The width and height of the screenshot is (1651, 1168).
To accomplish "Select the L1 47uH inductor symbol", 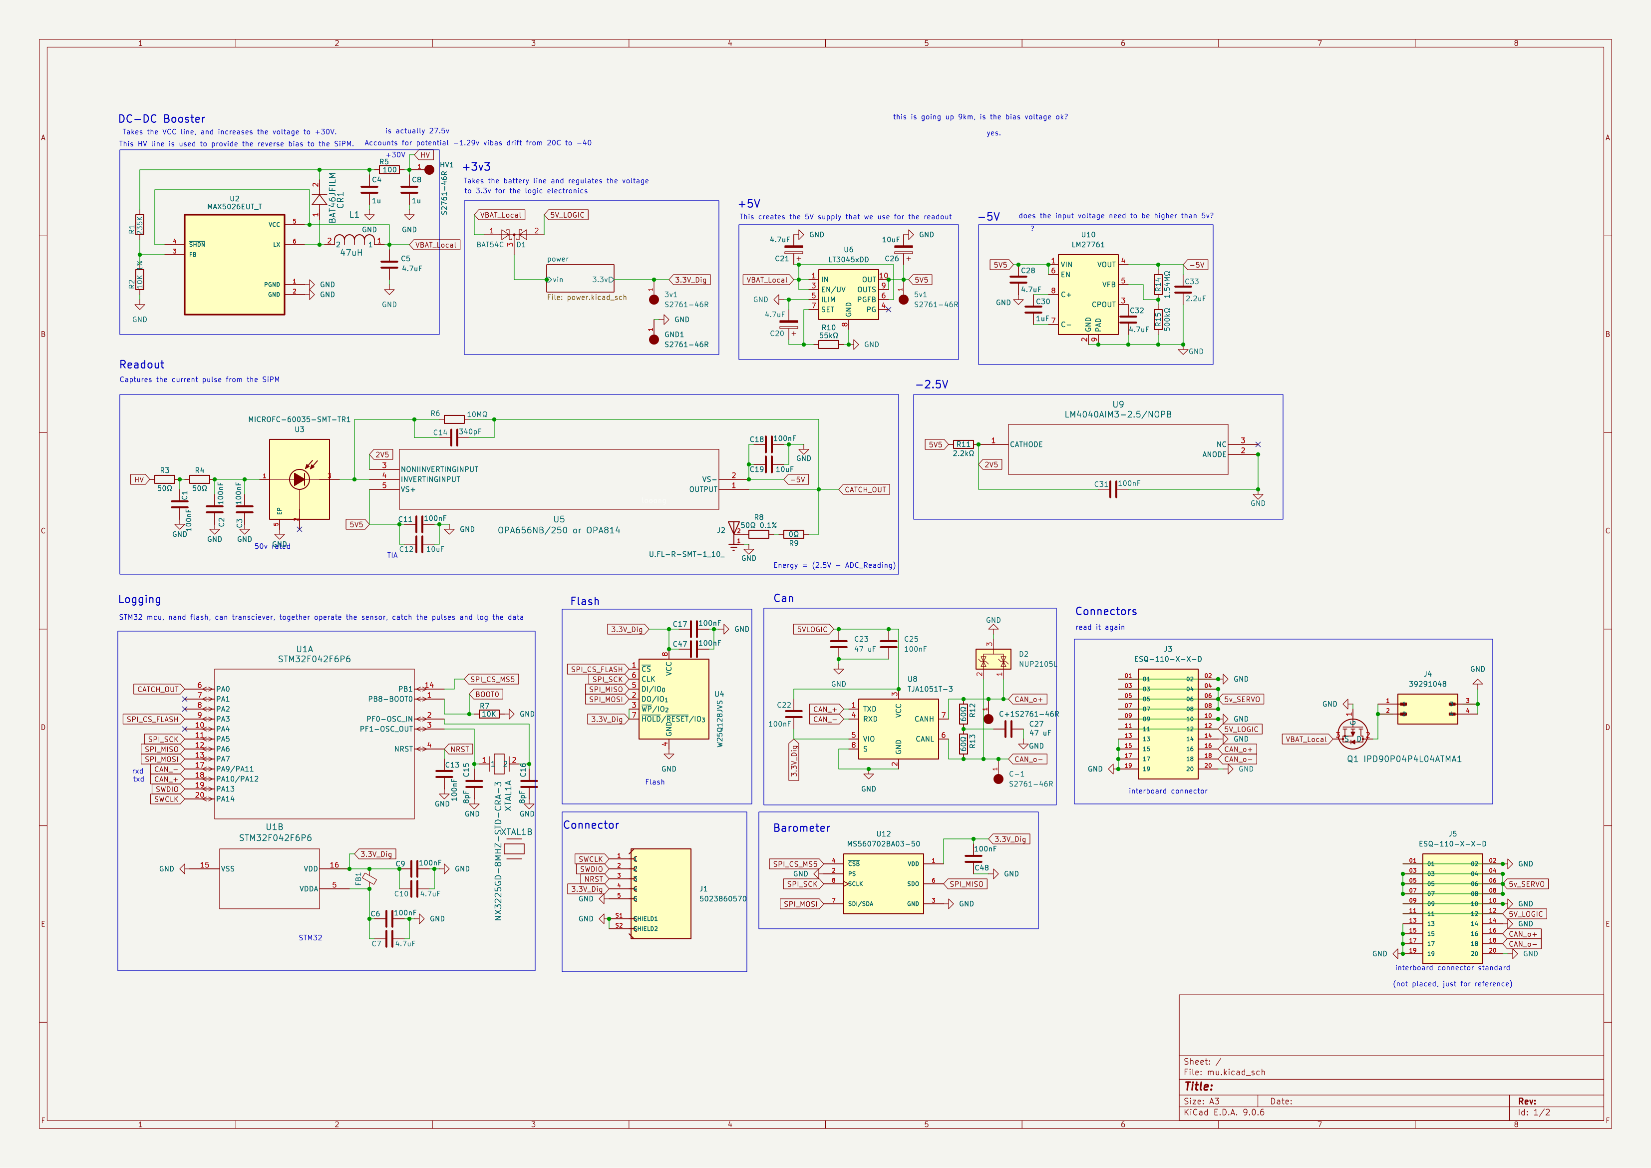I will [x=354, y=240].
